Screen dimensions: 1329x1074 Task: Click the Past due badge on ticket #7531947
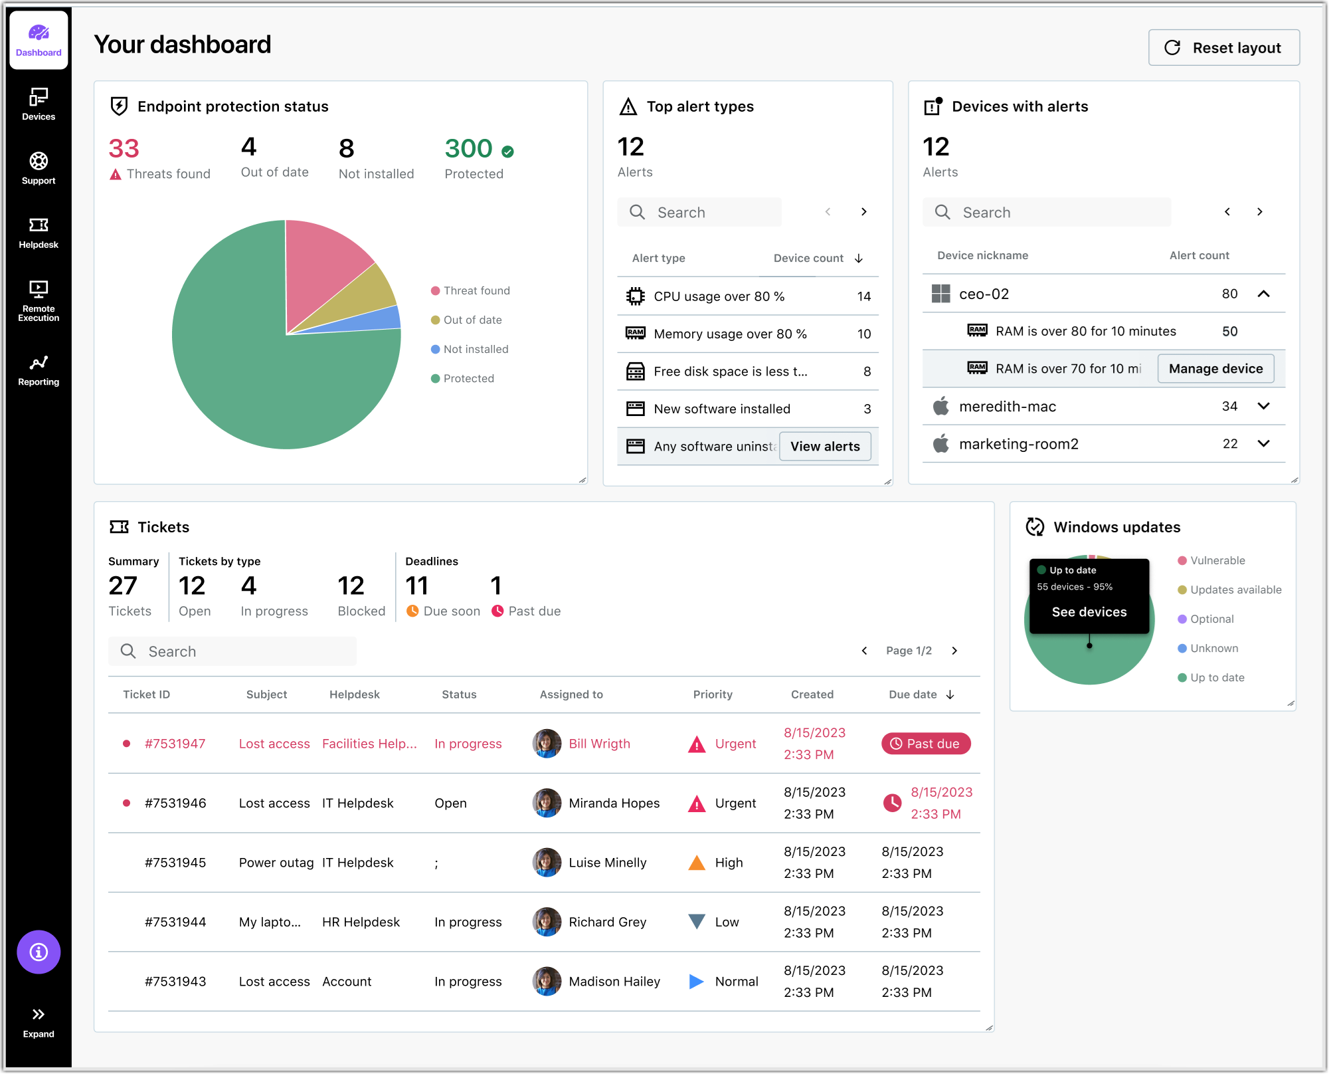coord(926,744)
